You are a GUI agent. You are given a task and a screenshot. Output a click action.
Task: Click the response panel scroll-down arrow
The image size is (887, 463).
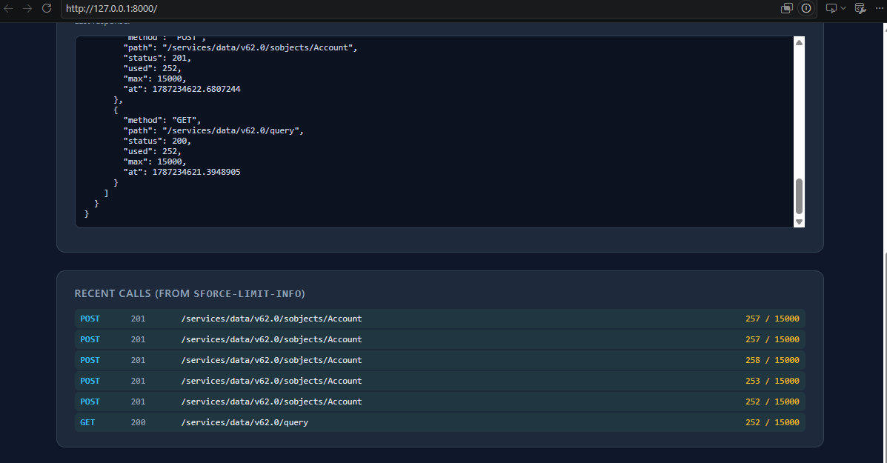[799, 221]
